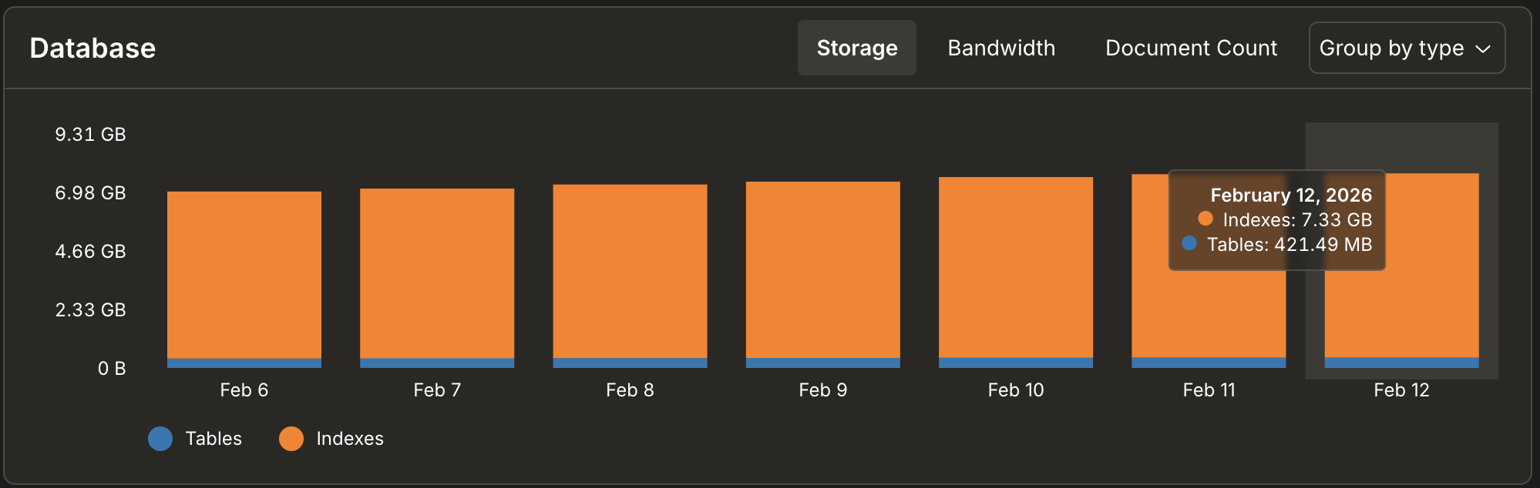The image size is (1540, 488).
Task: Select the Feb 8 Indexes bar
Action: (x=630, y=271)
